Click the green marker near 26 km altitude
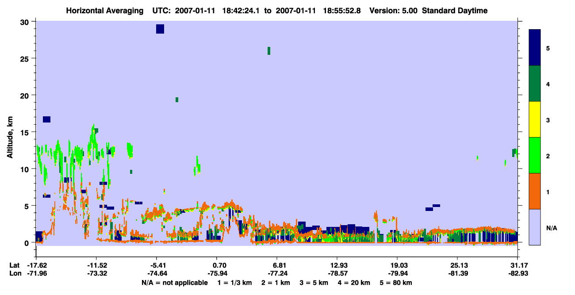This screenshot has height=295, width=575. pyautogui.click(x=268, y=50)
